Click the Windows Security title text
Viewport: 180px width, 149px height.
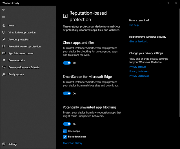coord(11,3)
